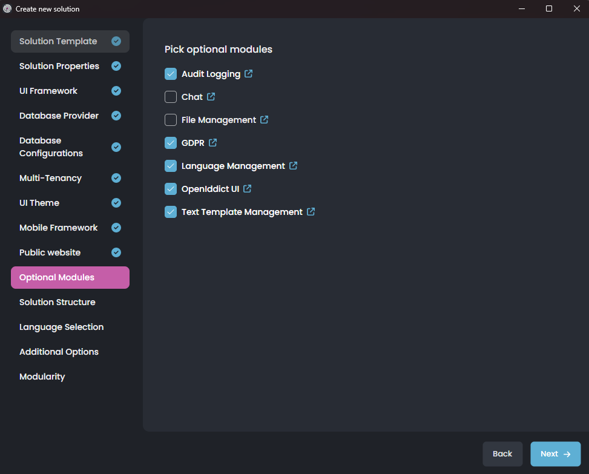
Task: Open the File Management info link icon
Action: 264,119
